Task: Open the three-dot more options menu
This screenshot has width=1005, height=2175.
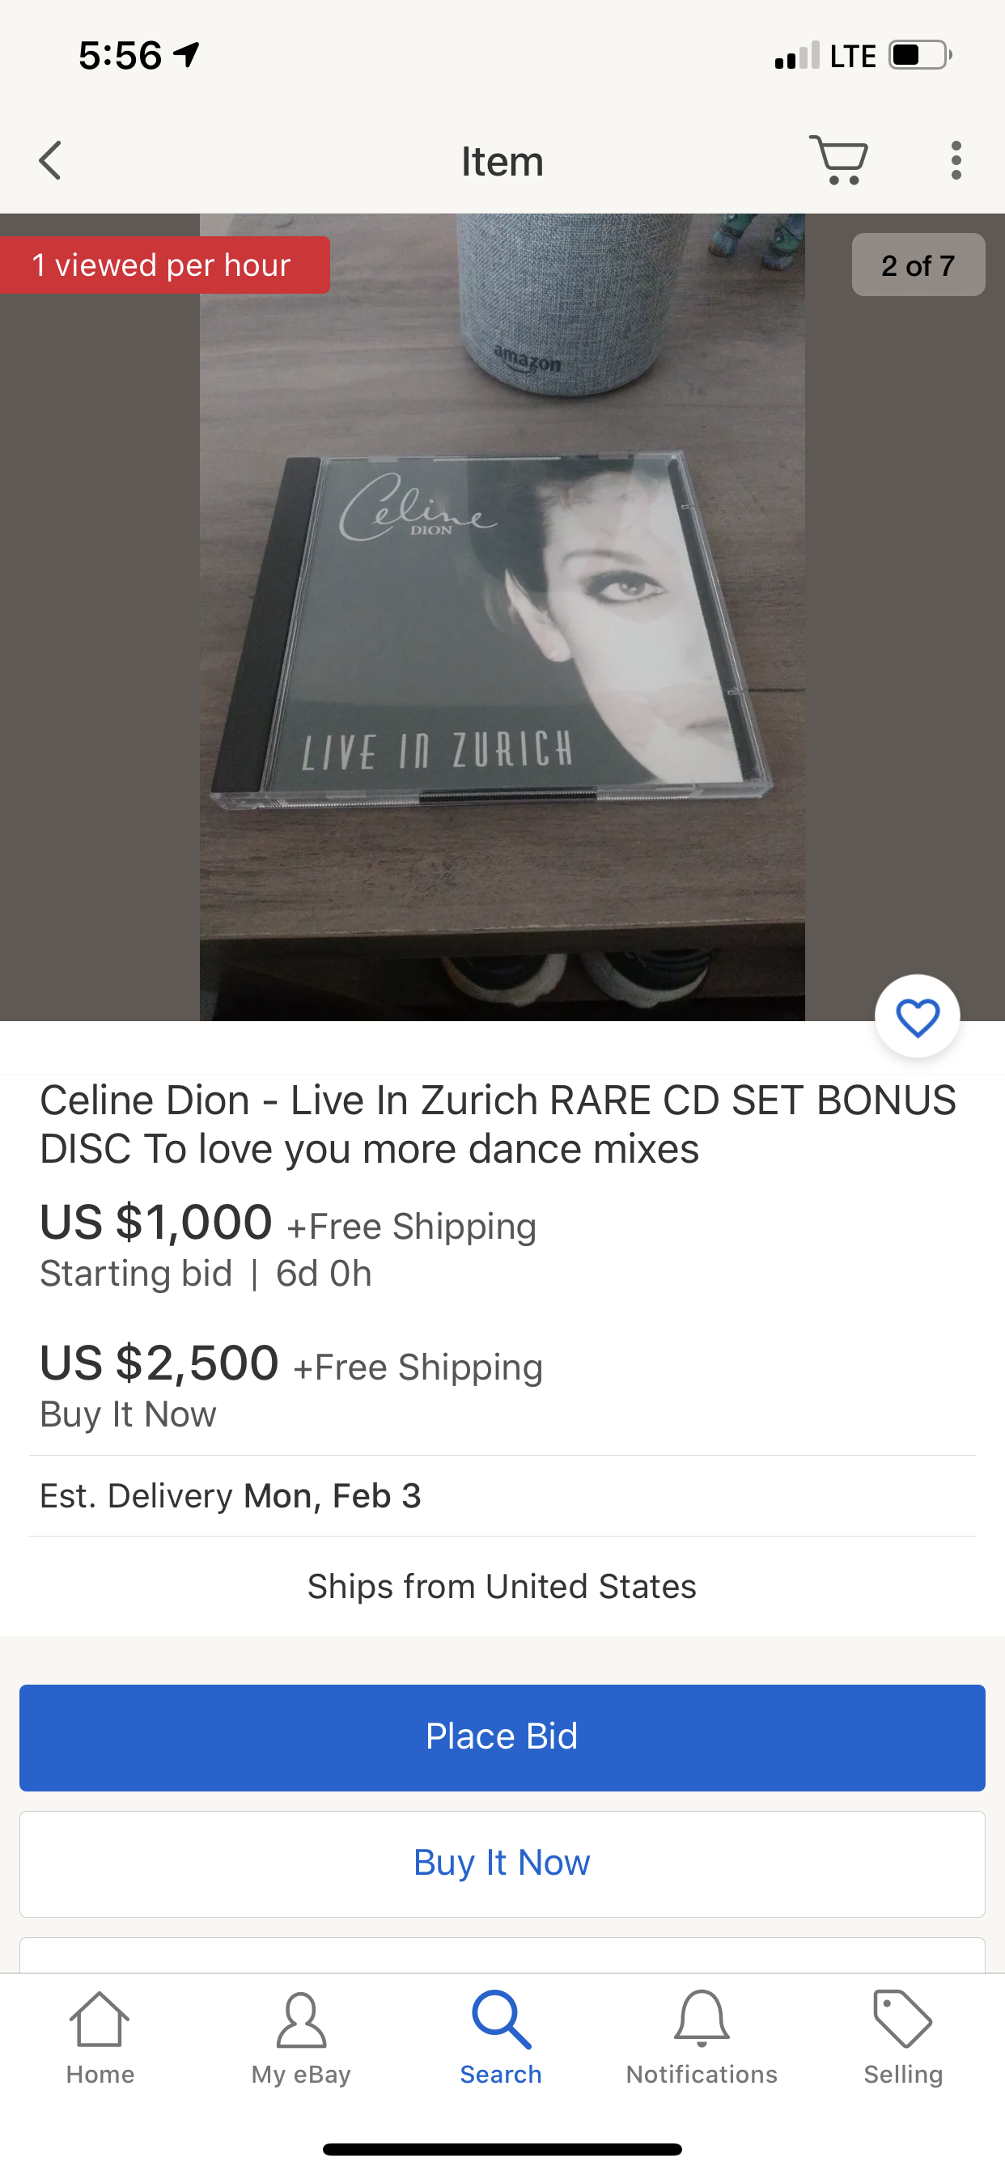Action: point(955,160)
